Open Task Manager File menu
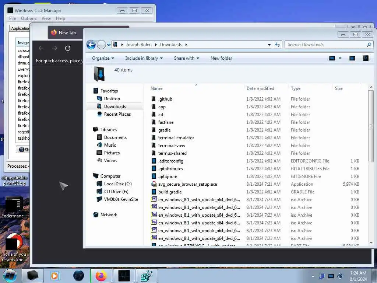This screenshot has width=377, height=283. (x=12, y=18)
